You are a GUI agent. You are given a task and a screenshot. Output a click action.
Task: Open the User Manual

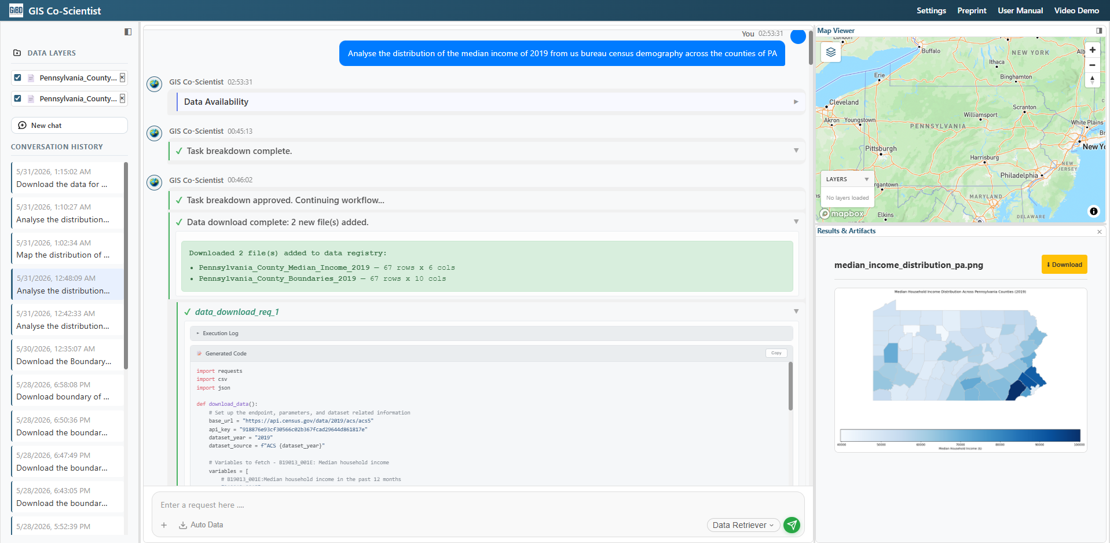[1020, 10]
